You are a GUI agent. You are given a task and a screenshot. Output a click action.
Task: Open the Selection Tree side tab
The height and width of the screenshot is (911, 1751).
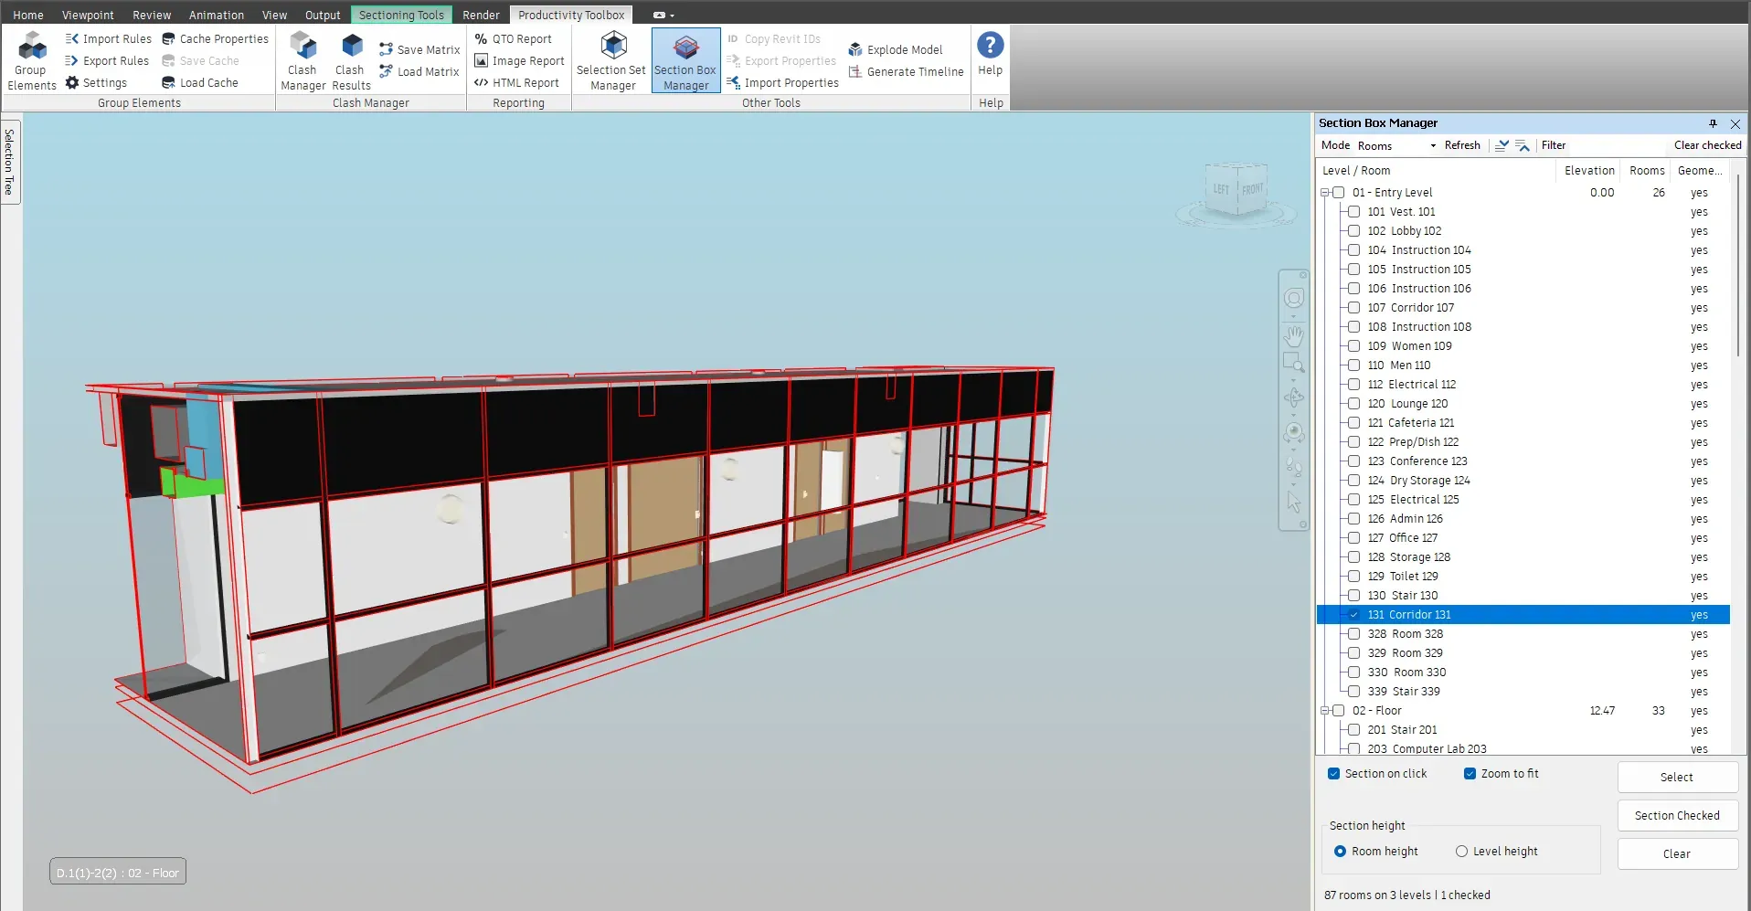(x=10, y=162)
